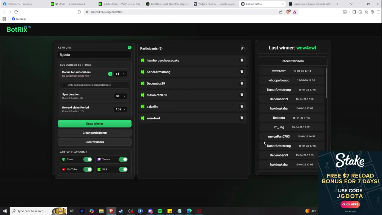Click the recent winners scrollbar
This screenshot has width=382, height=215.
(326, 83)
